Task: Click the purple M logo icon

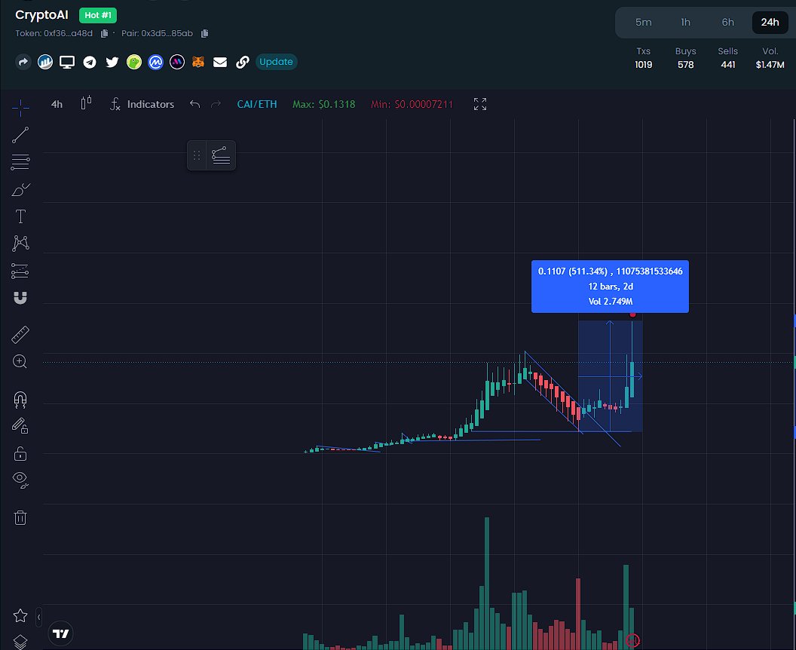Action: tap(177, 62)
